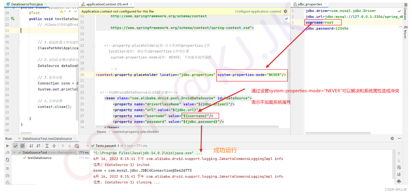
Task: Click beans breadcrumb item
Action: tap(102, 132)
